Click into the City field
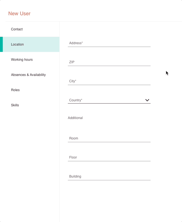Image resolution: width=182 pixels, height=222 pixels. pyautogui.click(x=109, y=81)
